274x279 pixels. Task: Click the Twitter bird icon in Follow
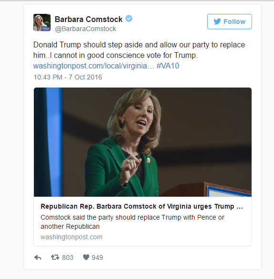point(217,22)
